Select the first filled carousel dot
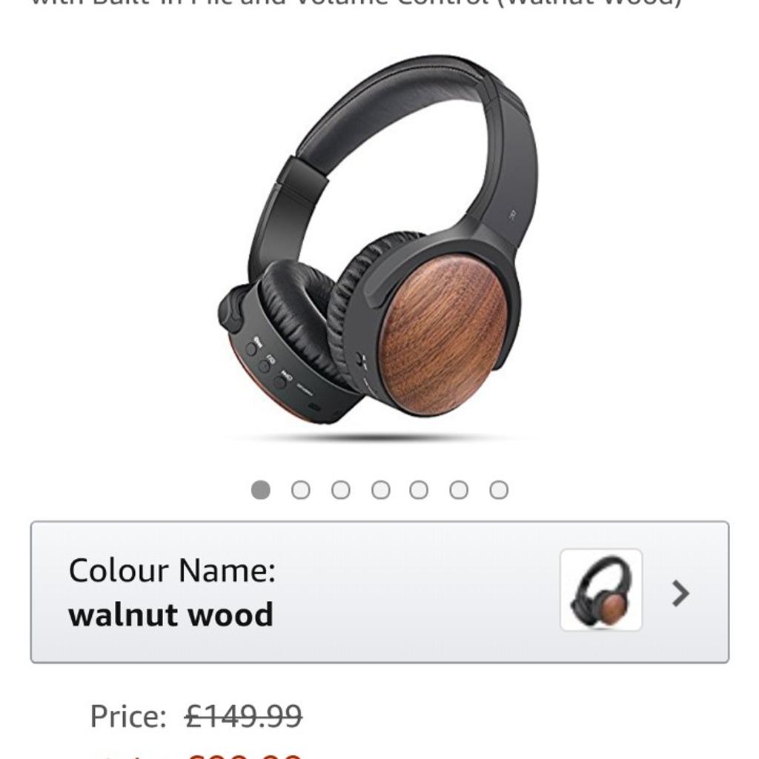 [x=260, y=489]
